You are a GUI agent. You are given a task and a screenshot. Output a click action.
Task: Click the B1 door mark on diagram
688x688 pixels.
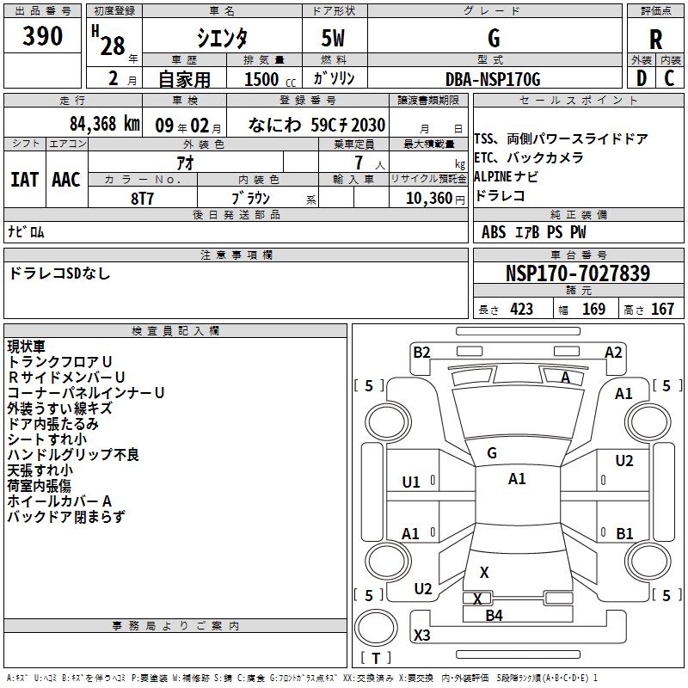(624, 533)
